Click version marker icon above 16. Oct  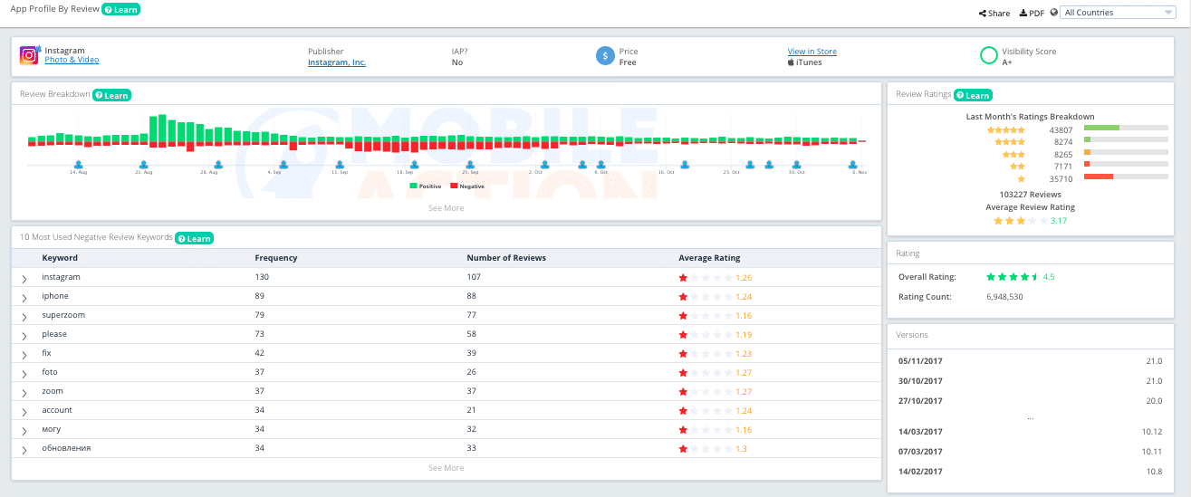(685, 165)
